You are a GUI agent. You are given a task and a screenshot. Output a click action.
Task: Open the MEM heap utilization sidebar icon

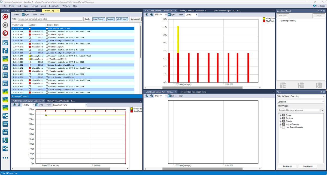point(5,83)
